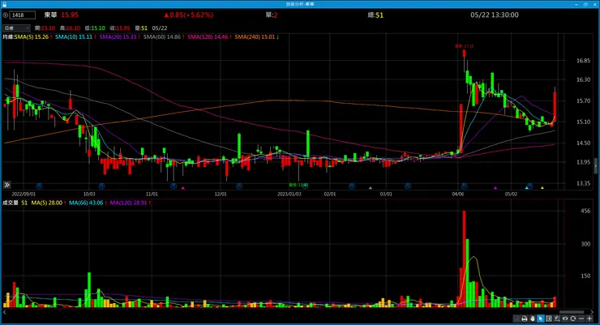
Task: Click the monthly marker near 04/06
Action: [x=464, y=186]
